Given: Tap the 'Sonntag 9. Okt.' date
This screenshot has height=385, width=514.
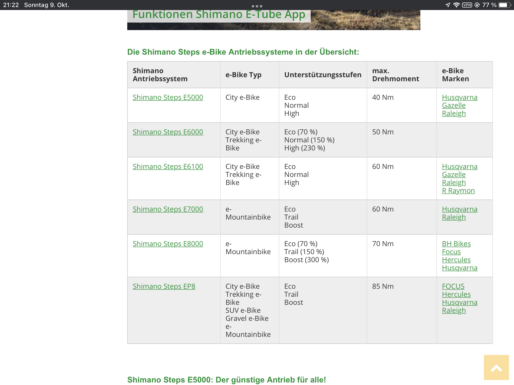Looking at the screenshot, I should click(47, 5).
